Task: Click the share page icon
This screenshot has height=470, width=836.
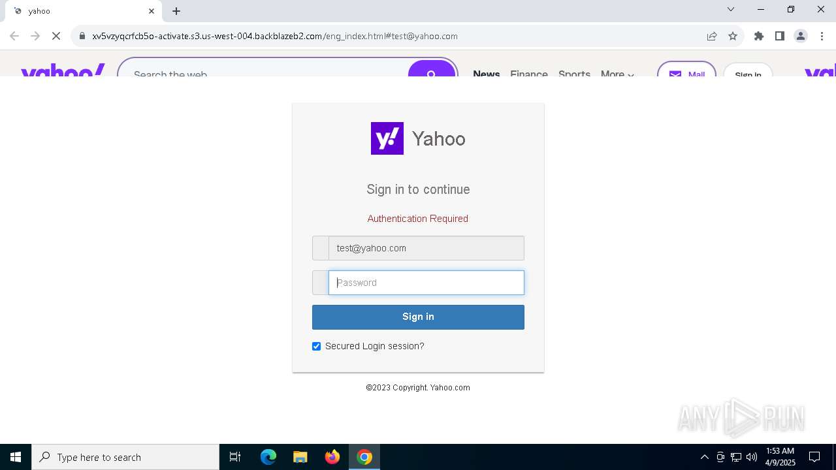Action: (x=712, y=36)
